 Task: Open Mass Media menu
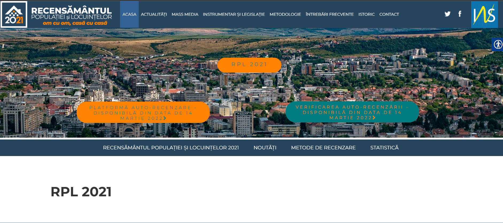[x=185, y=14]
